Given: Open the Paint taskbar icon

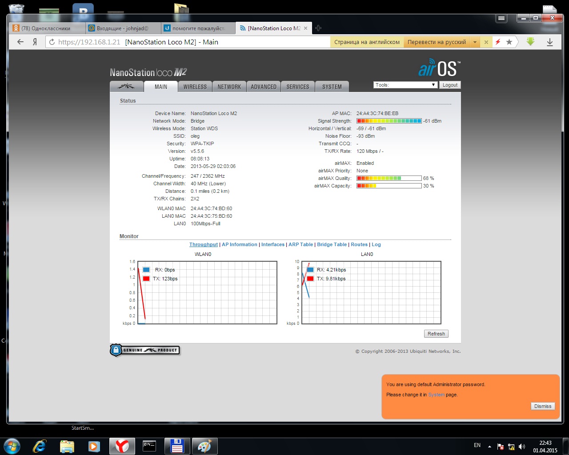Looking at the screenshot, I should point(204,446).
